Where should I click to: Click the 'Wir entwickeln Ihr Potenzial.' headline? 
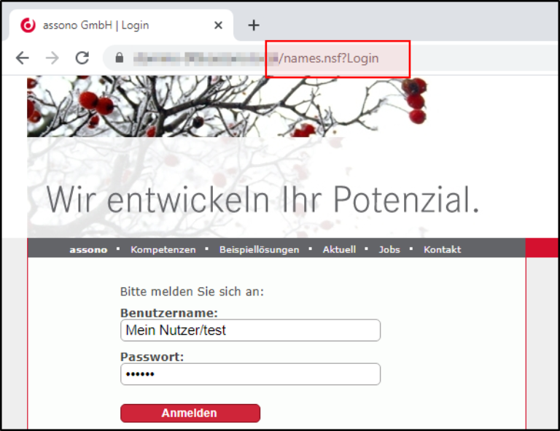pos(262,200)
